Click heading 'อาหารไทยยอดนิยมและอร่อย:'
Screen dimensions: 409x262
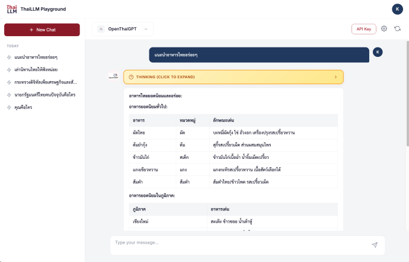pyautogui.click(x=155, y=96)
